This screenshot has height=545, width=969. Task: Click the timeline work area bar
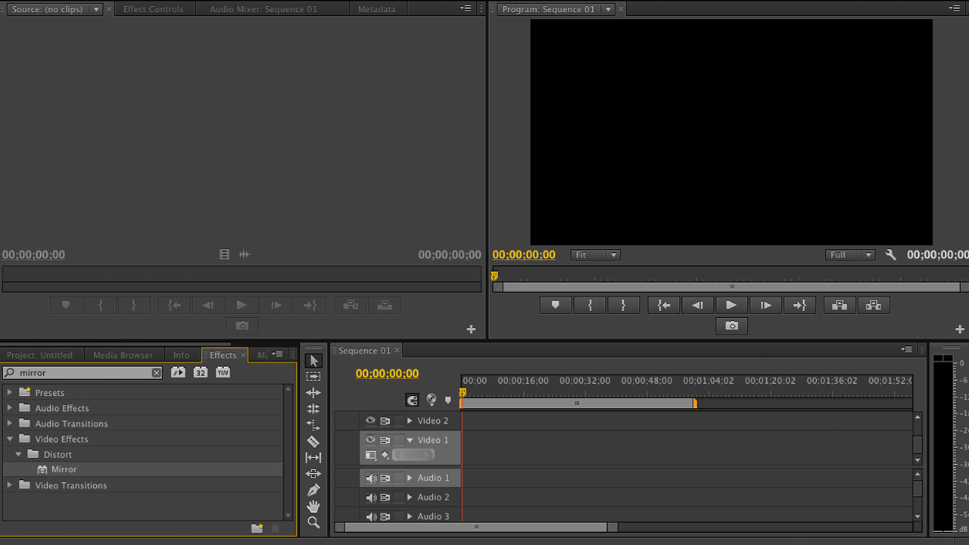coord(578,403)
